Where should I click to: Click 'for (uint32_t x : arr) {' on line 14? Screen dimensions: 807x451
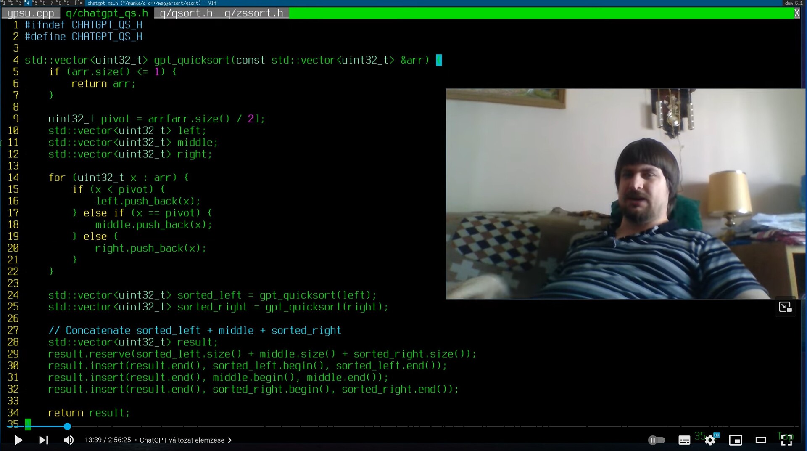pyautogui.click(x=119, y=178)
